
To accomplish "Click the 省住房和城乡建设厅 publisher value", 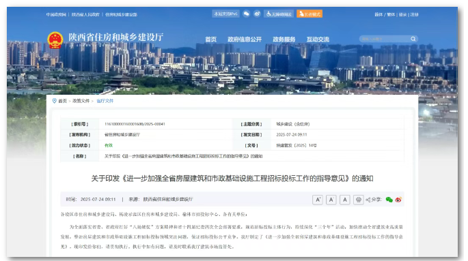I will 122,134.
